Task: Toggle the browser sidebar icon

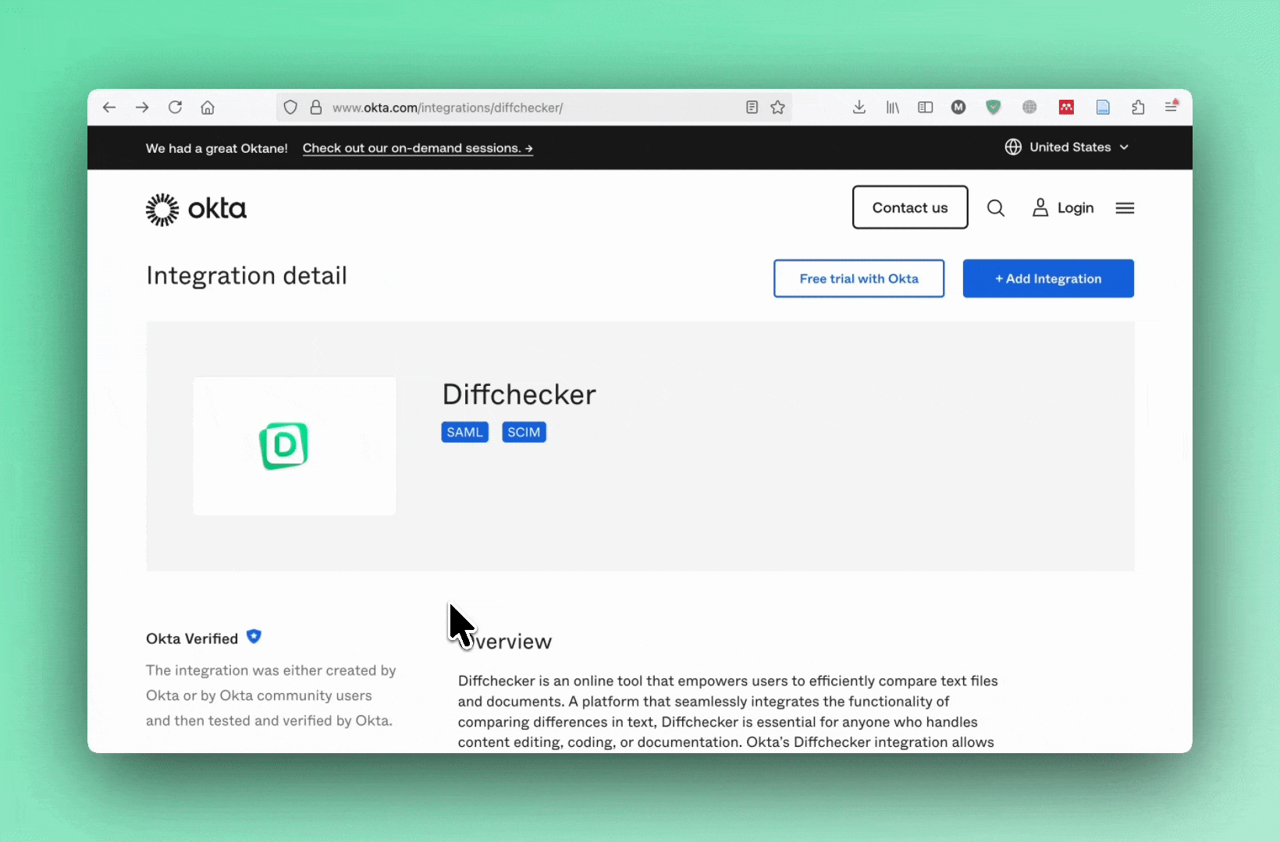Action: [925, 107]
